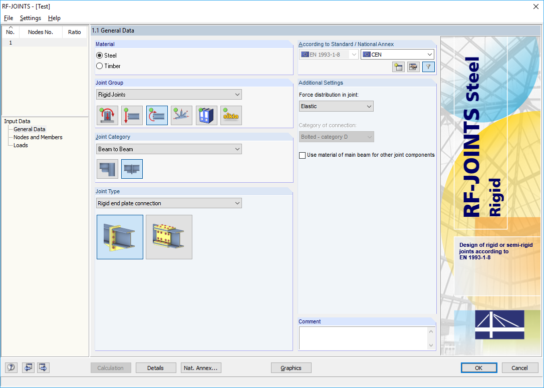This screenshot has height=388, width=544.
Task: Toggle the standards filter icon
Action: pyautogui.click(x=428, y=67)
